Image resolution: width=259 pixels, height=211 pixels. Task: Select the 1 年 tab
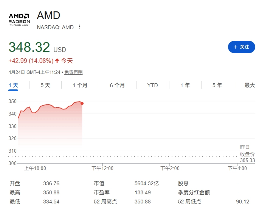click(185, 85)
